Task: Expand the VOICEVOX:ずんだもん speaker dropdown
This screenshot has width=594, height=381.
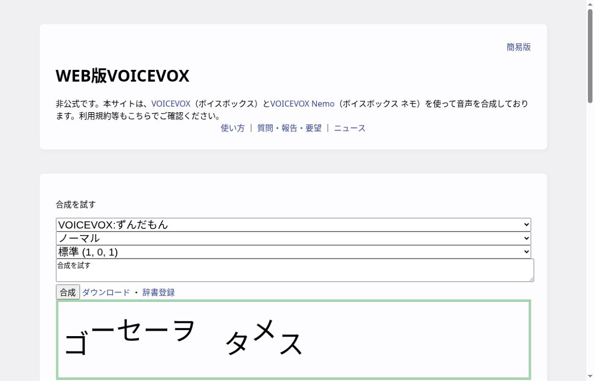Action: click(x=294, y=225)
